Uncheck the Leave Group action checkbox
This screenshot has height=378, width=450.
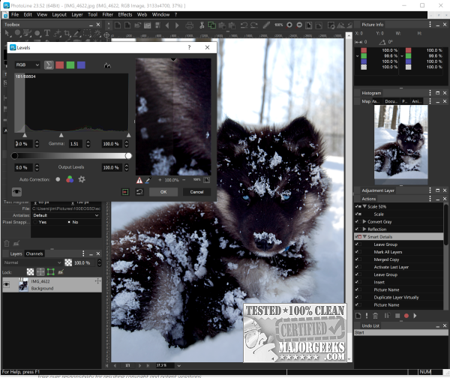(357, 244)
